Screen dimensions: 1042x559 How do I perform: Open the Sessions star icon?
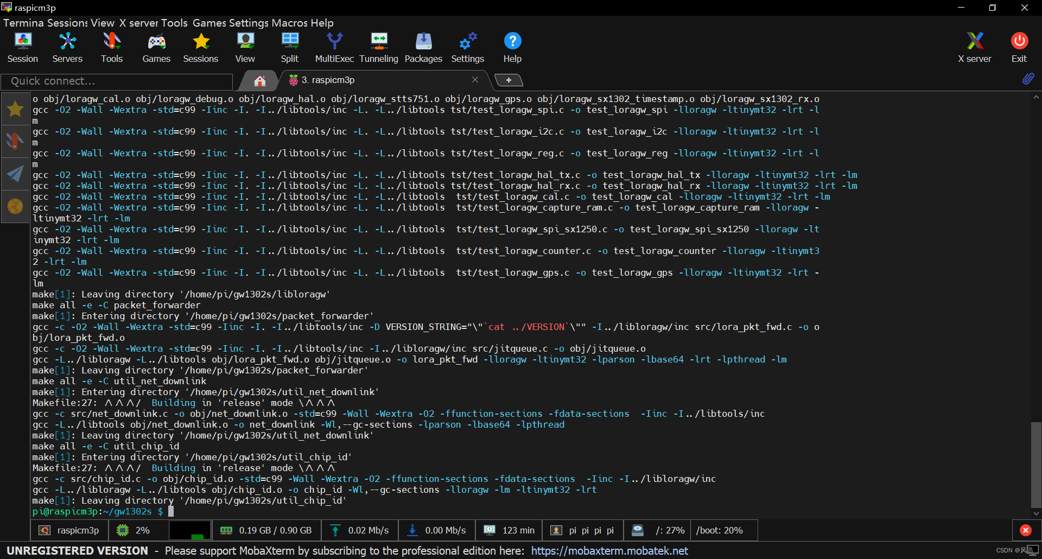(x=201, y=48)
